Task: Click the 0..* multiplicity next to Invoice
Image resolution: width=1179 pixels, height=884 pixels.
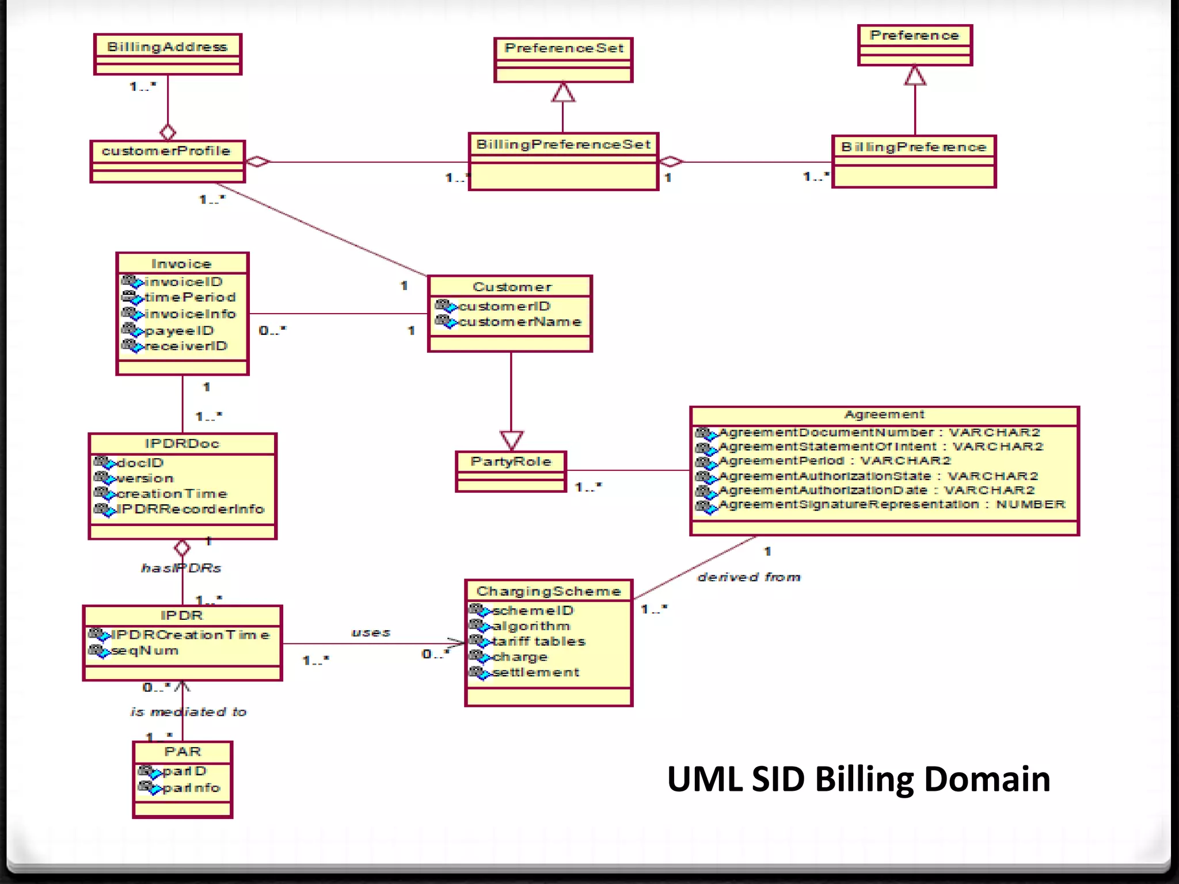Action: pyautogui.click(x=272, y=330)
